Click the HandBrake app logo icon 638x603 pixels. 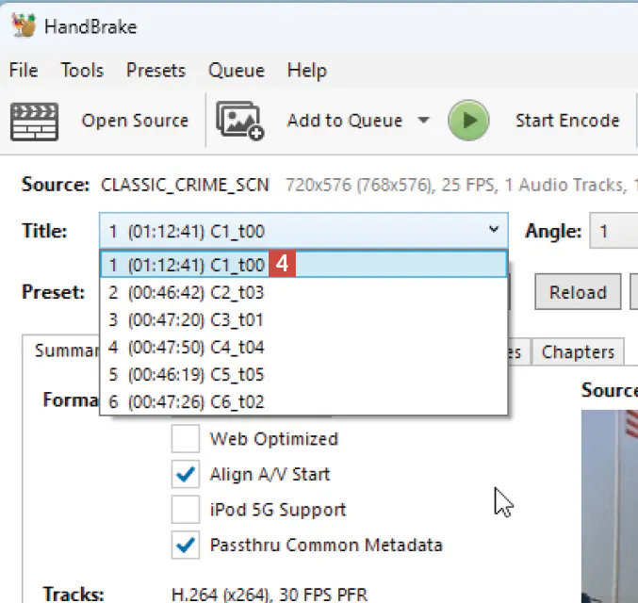coord(24,25)
